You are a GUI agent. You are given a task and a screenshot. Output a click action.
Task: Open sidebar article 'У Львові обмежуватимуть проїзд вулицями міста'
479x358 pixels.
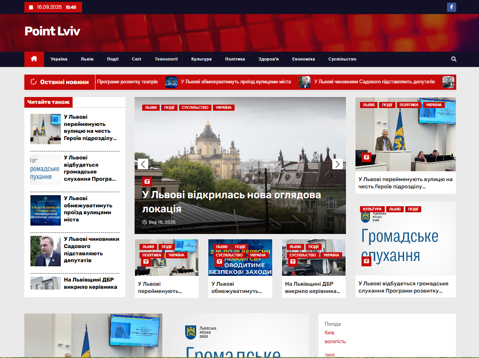click(88, 209)
